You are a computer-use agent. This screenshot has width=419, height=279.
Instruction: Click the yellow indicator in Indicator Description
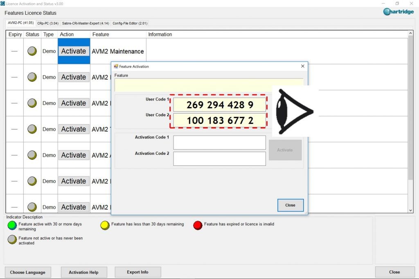tap(105, 225)
